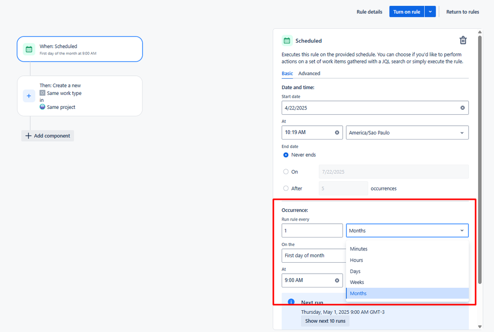The width and height of the screenshot is (494, 332).
Task: Click the panel's vertical scrollbar thumb
Action: pos(480,160)
